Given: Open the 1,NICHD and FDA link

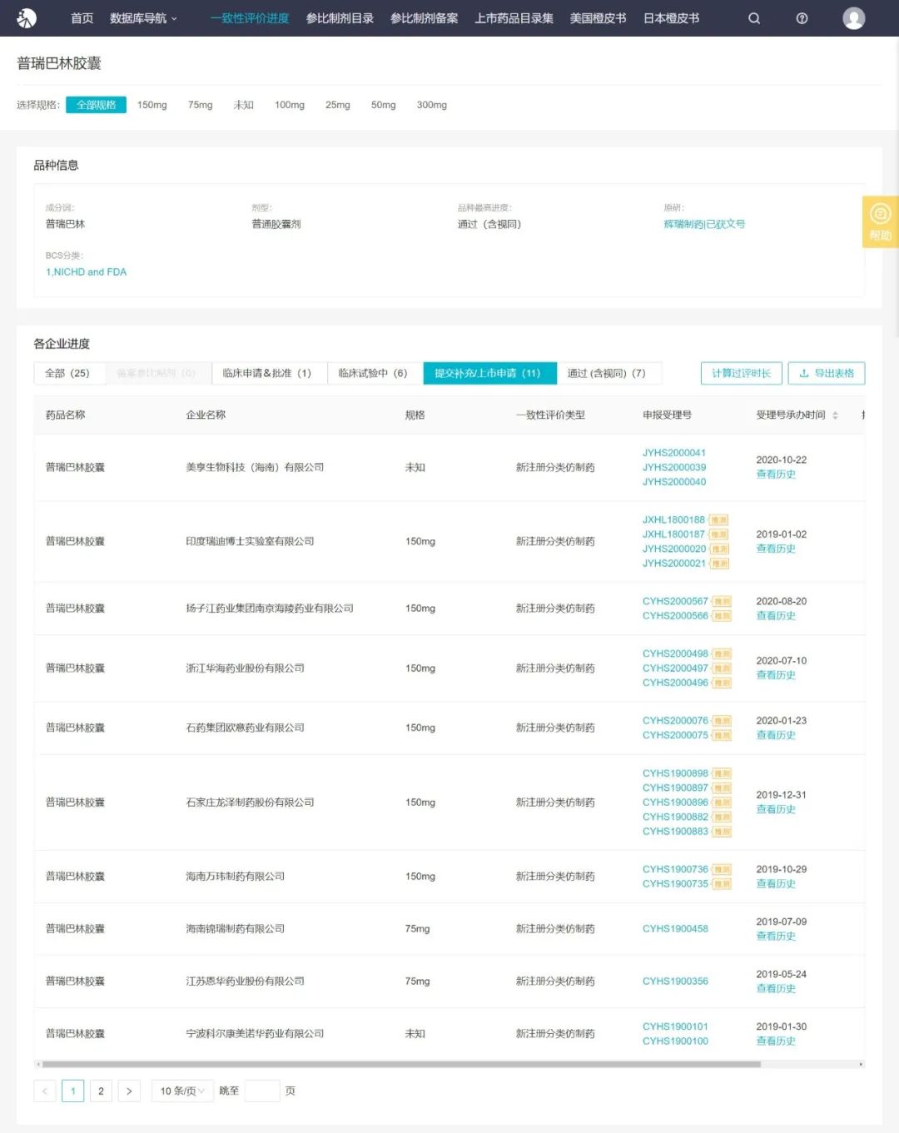Looking at the screenshot, I should click(x=87, y=272).
